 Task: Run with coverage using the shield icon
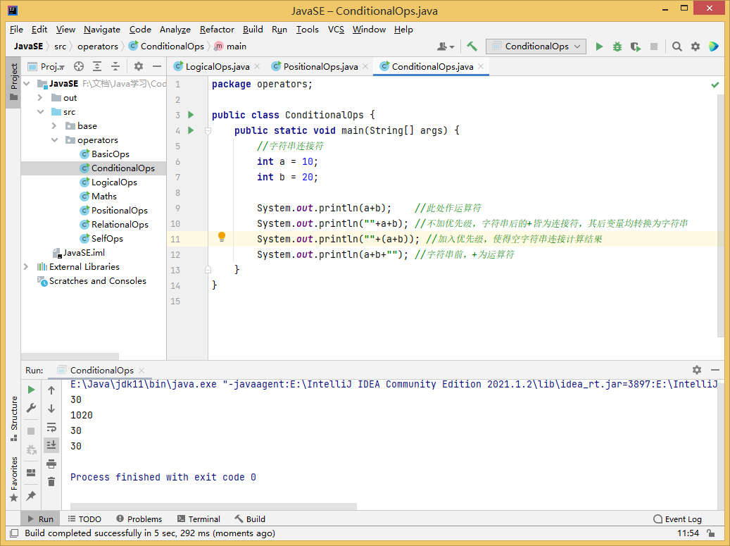point(636,46)
